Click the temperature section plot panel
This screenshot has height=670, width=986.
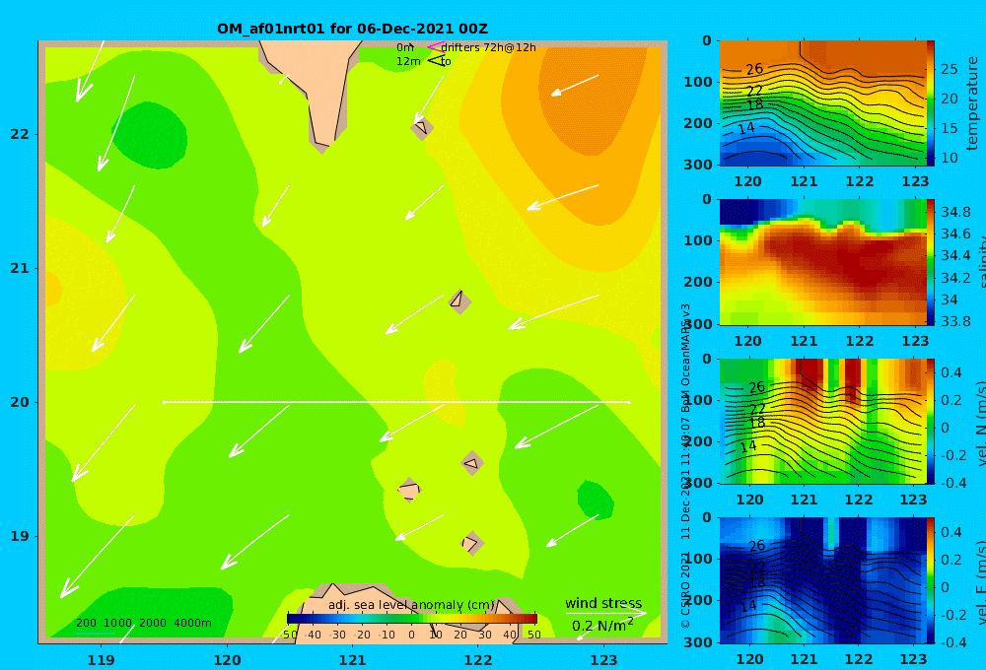point(822,102)
